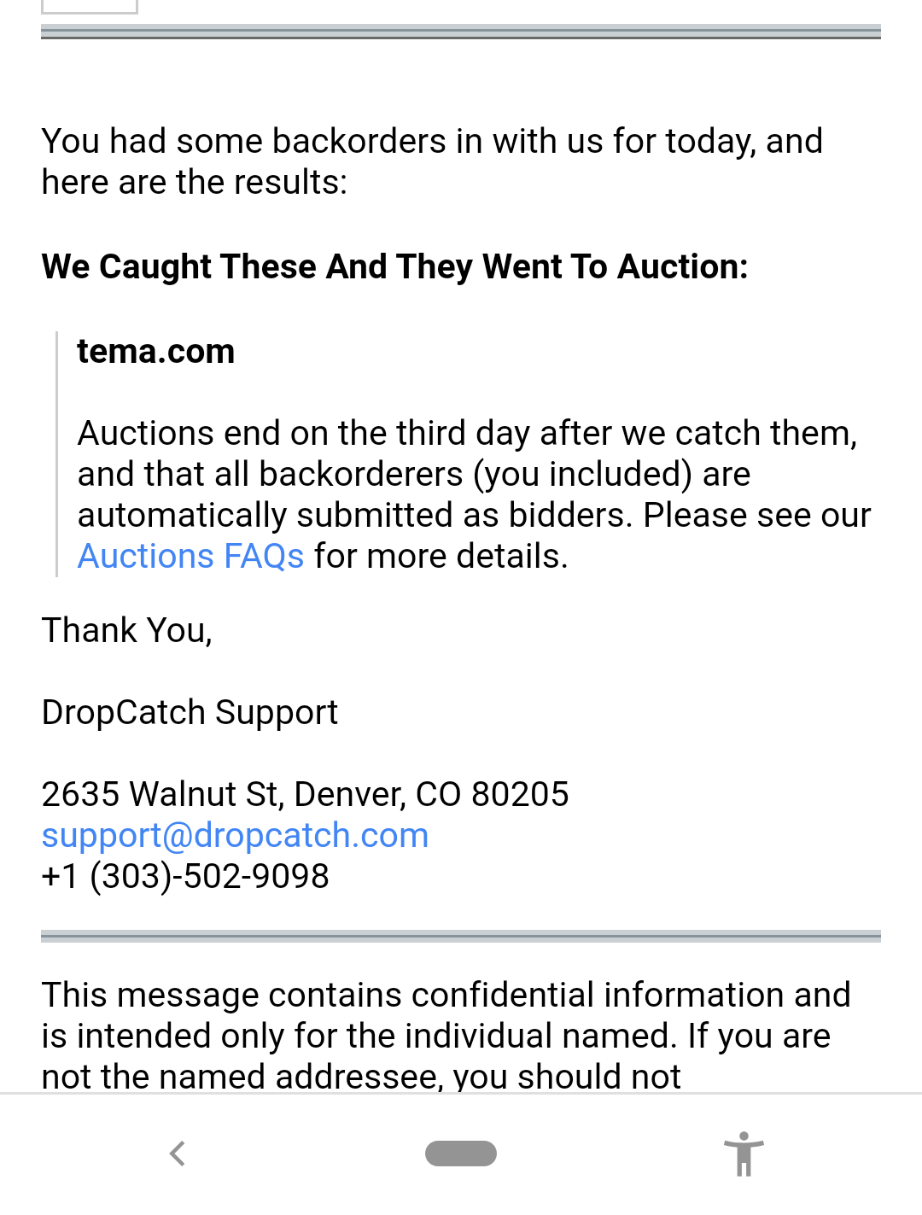The width and height of the screenshot is (922, 1215).
Task: Tap the top horizontal divider line
Action: (x=461, y=32)
